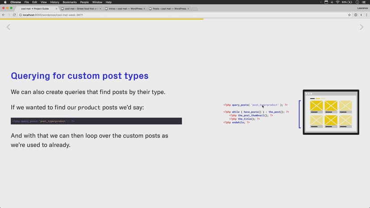
Task: Click the dark query_posts code block
Action: [96, 121]
